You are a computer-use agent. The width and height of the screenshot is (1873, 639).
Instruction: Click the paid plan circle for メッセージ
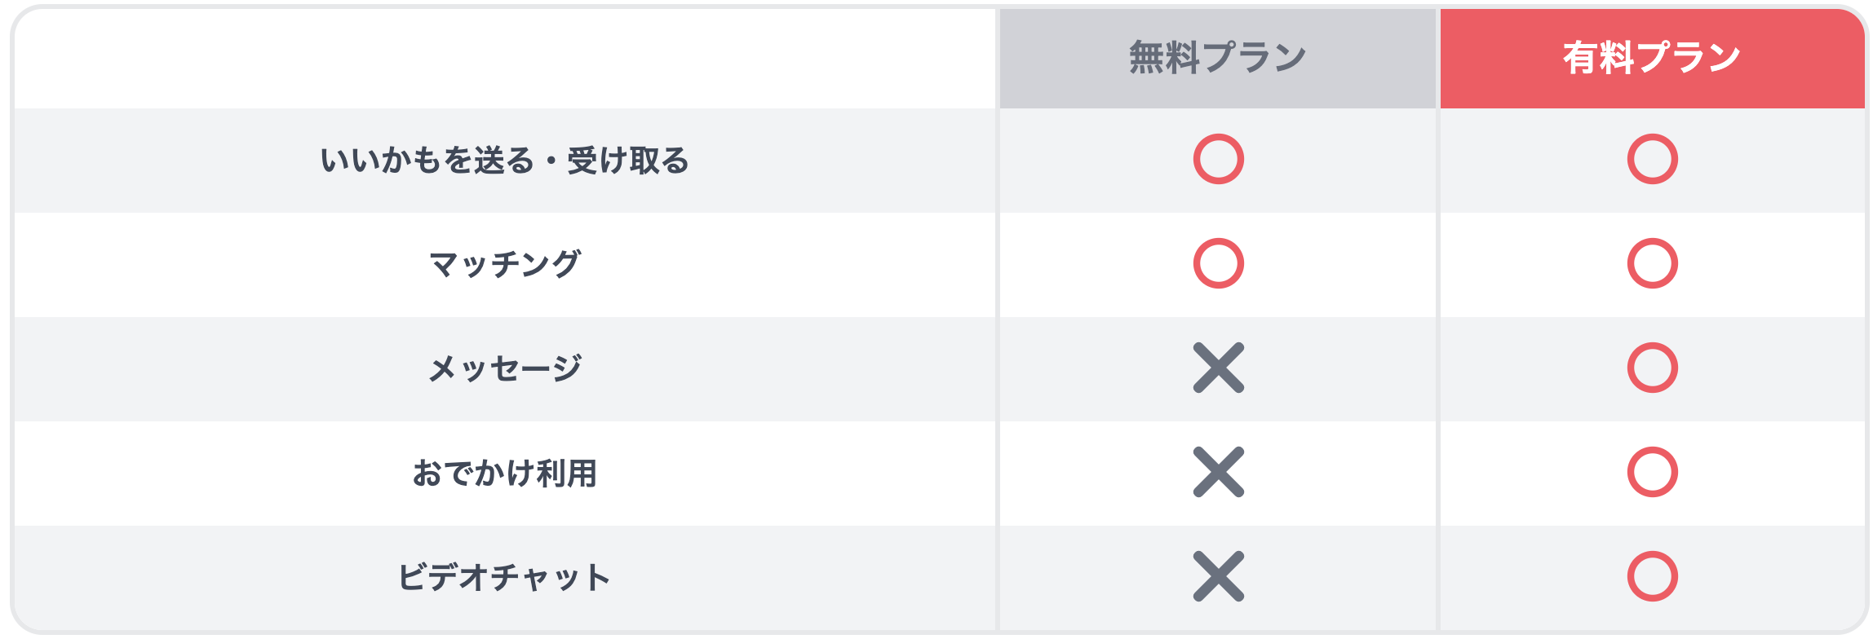(1652, 368)
